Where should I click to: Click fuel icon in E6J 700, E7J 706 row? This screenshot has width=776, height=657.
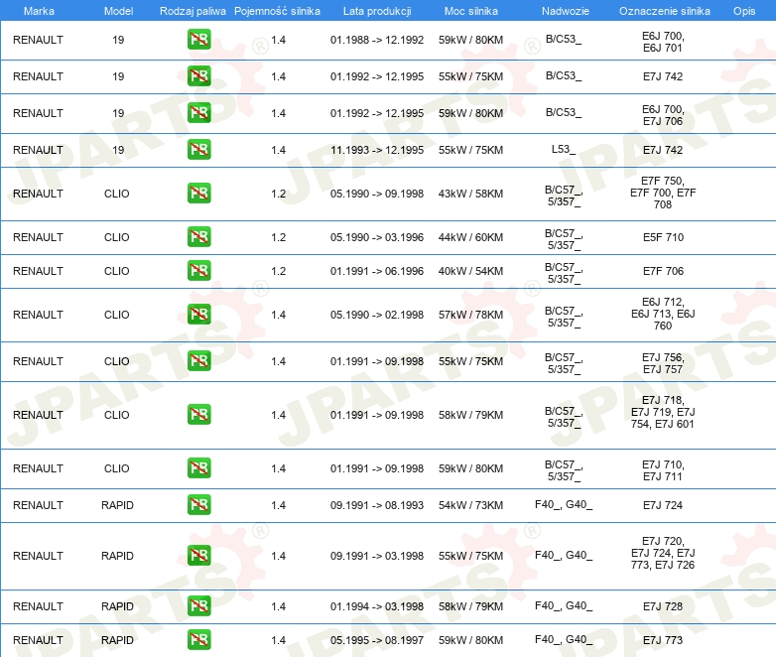(198, 113)
